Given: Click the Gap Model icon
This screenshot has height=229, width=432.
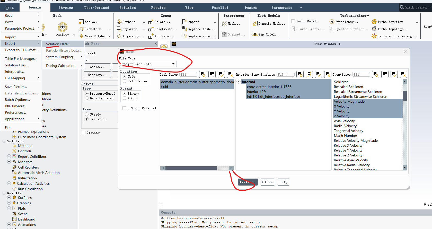Looking at the screenshot, I should [x=255, y=34].
